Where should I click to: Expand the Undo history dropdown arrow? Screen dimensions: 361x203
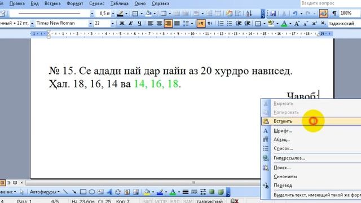[301, 14]
